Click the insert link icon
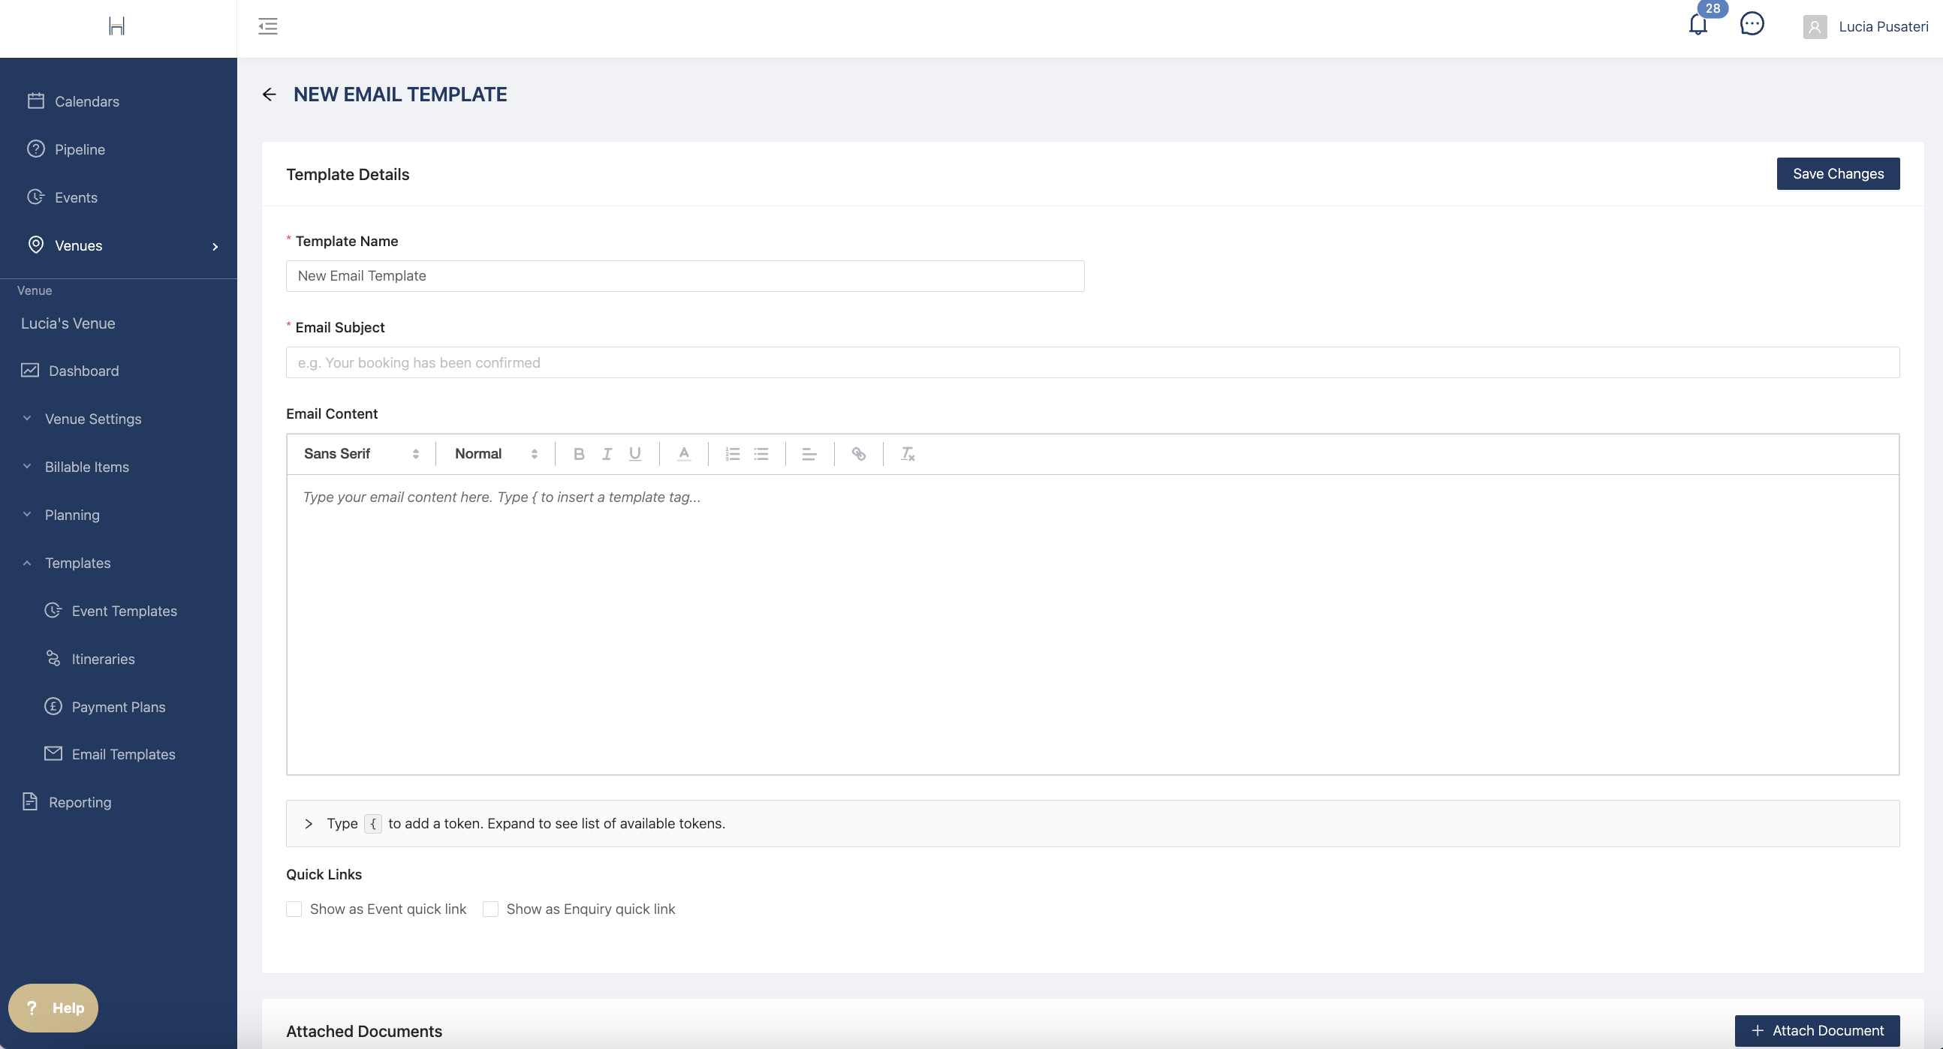Screen dimensions: 1943x1049 pos(858,454)
